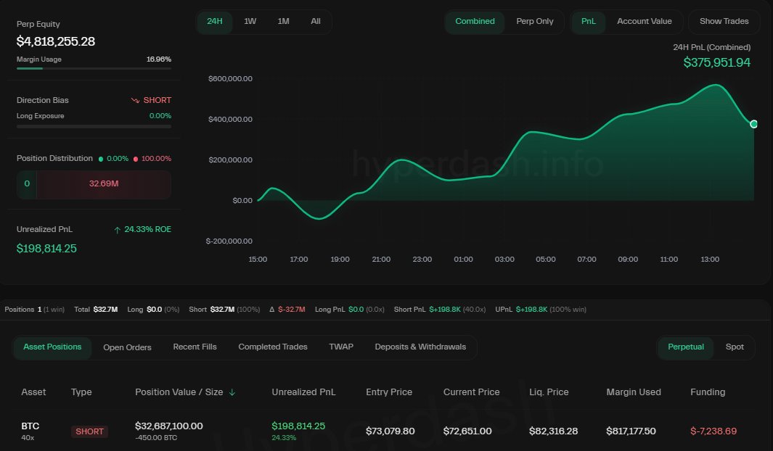Screen dimensions: 773x451
Task: Enable the Combined PnL view
Action: (x=475, y=22)
